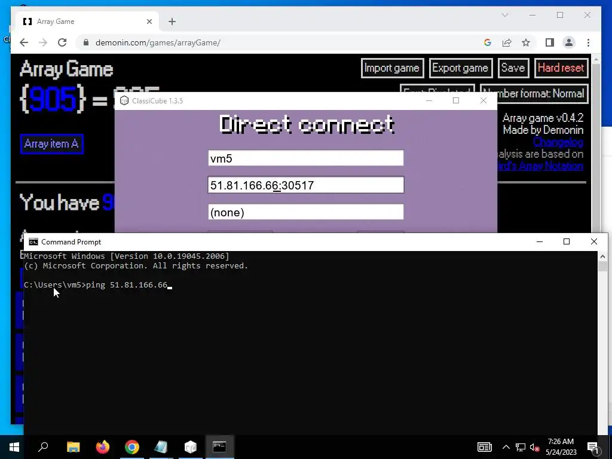Open the Array Notation link

pos(540,166)
